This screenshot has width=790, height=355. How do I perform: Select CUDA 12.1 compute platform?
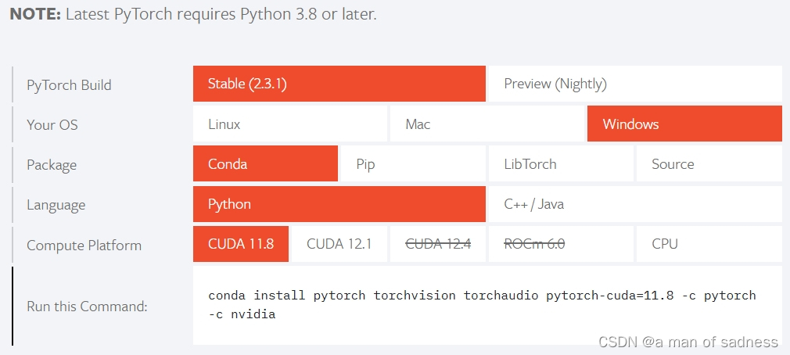coord(339,244)
